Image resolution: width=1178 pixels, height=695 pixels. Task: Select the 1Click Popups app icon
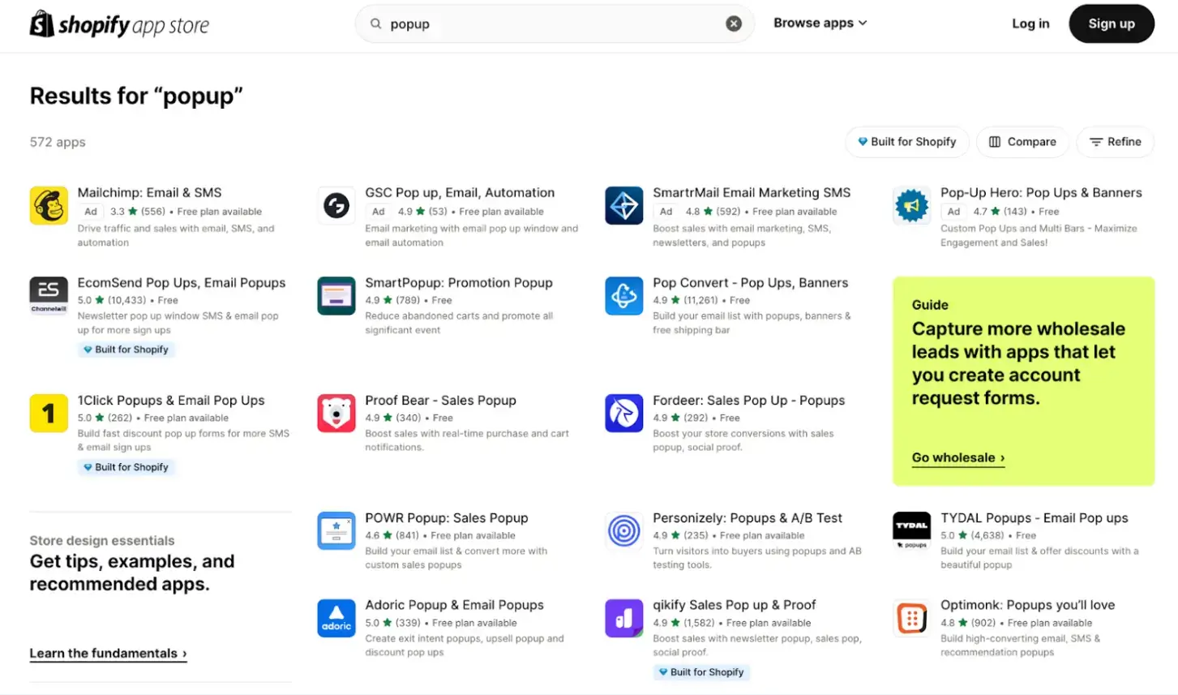(x=48, y=413)
